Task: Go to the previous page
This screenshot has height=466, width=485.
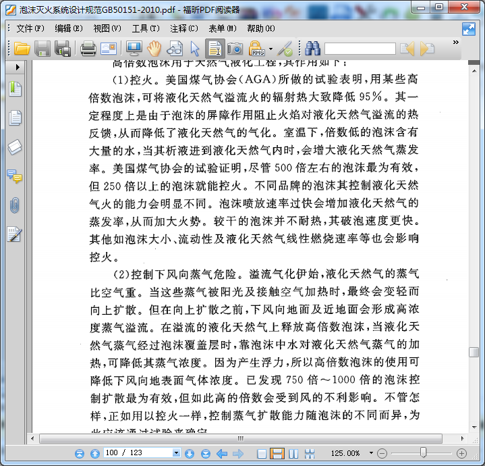Action: (x=95, y=454)
